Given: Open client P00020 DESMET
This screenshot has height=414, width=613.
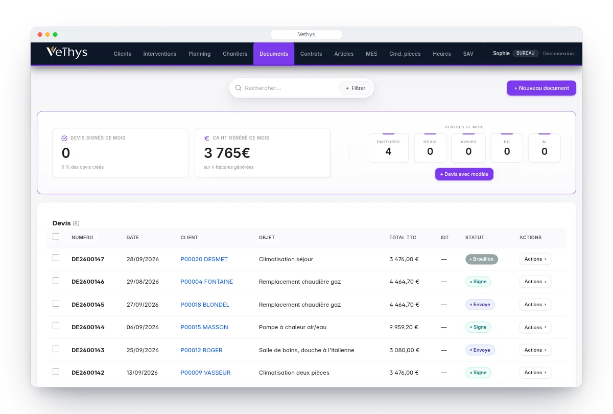Looking at the screenshot, I should pyautogui.click(x=204, y=259).
